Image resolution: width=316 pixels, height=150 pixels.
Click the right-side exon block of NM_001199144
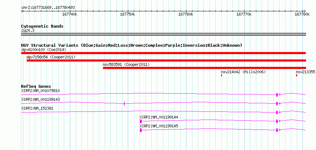coord(277,121)
